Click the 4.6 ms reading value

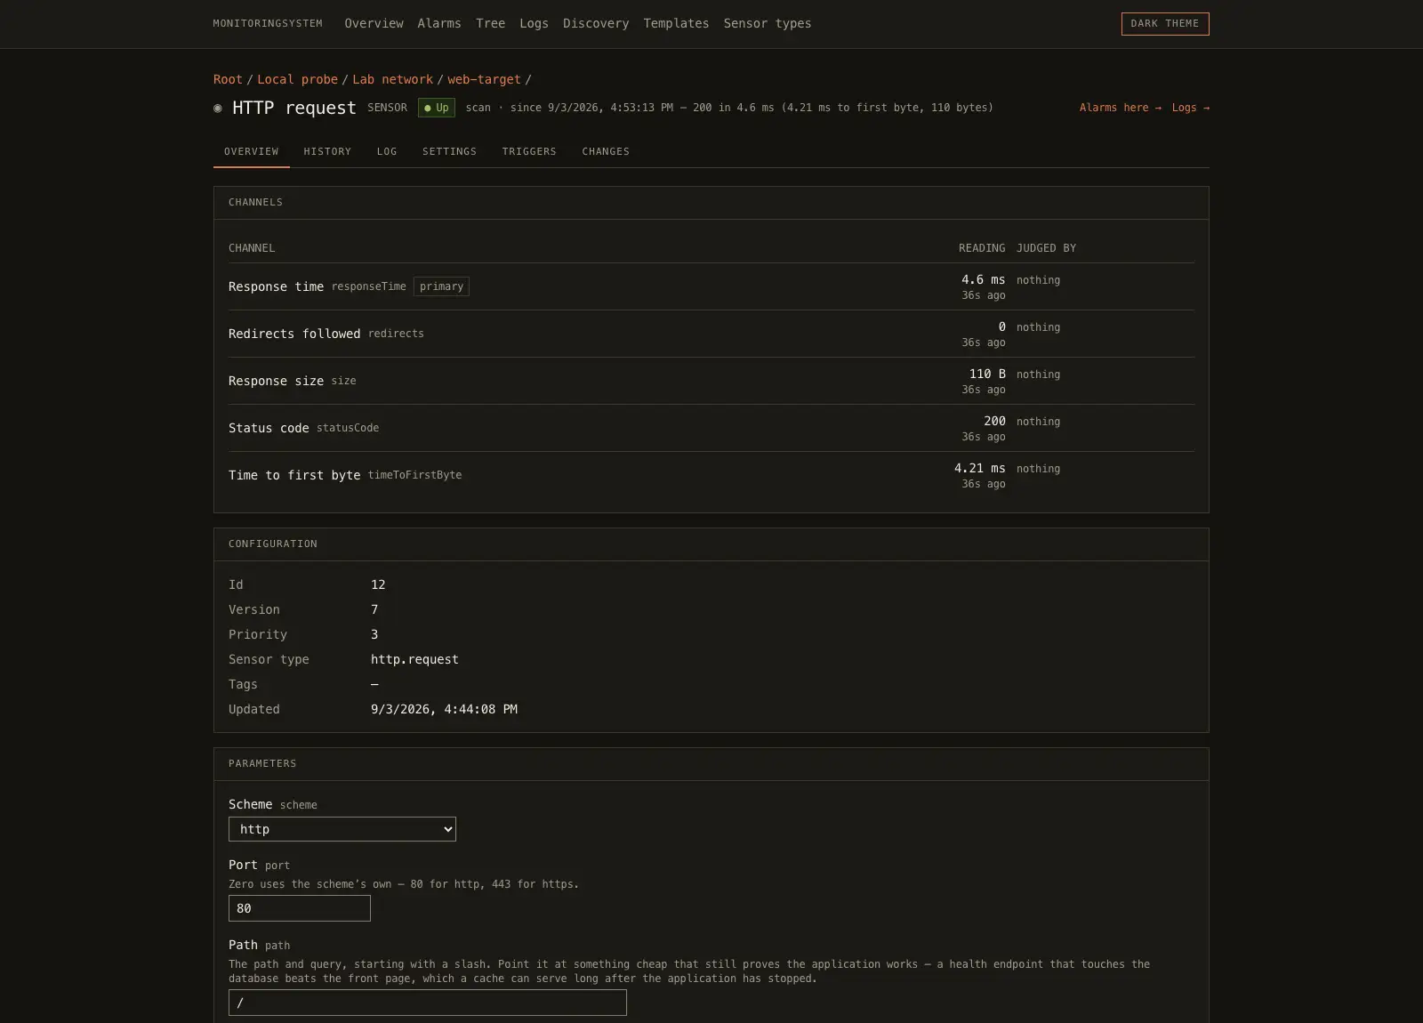tap(983, 279)
